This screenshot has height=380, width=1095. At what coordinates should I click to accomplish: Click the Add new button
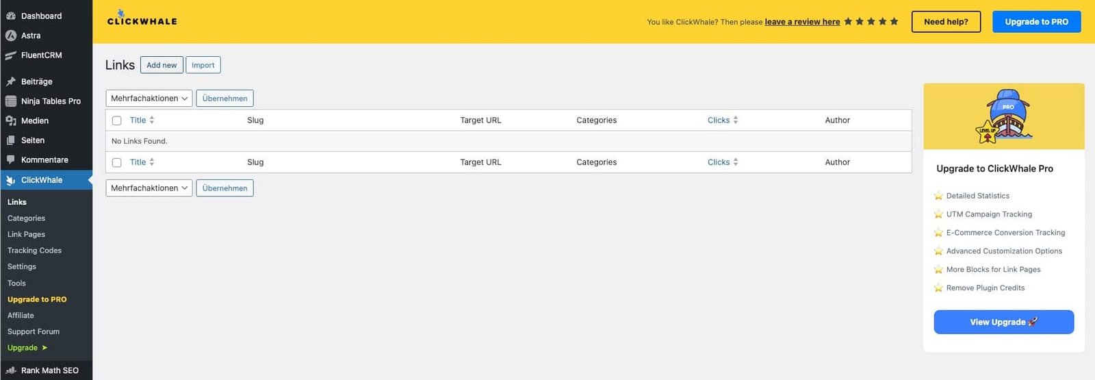(162, 65)
